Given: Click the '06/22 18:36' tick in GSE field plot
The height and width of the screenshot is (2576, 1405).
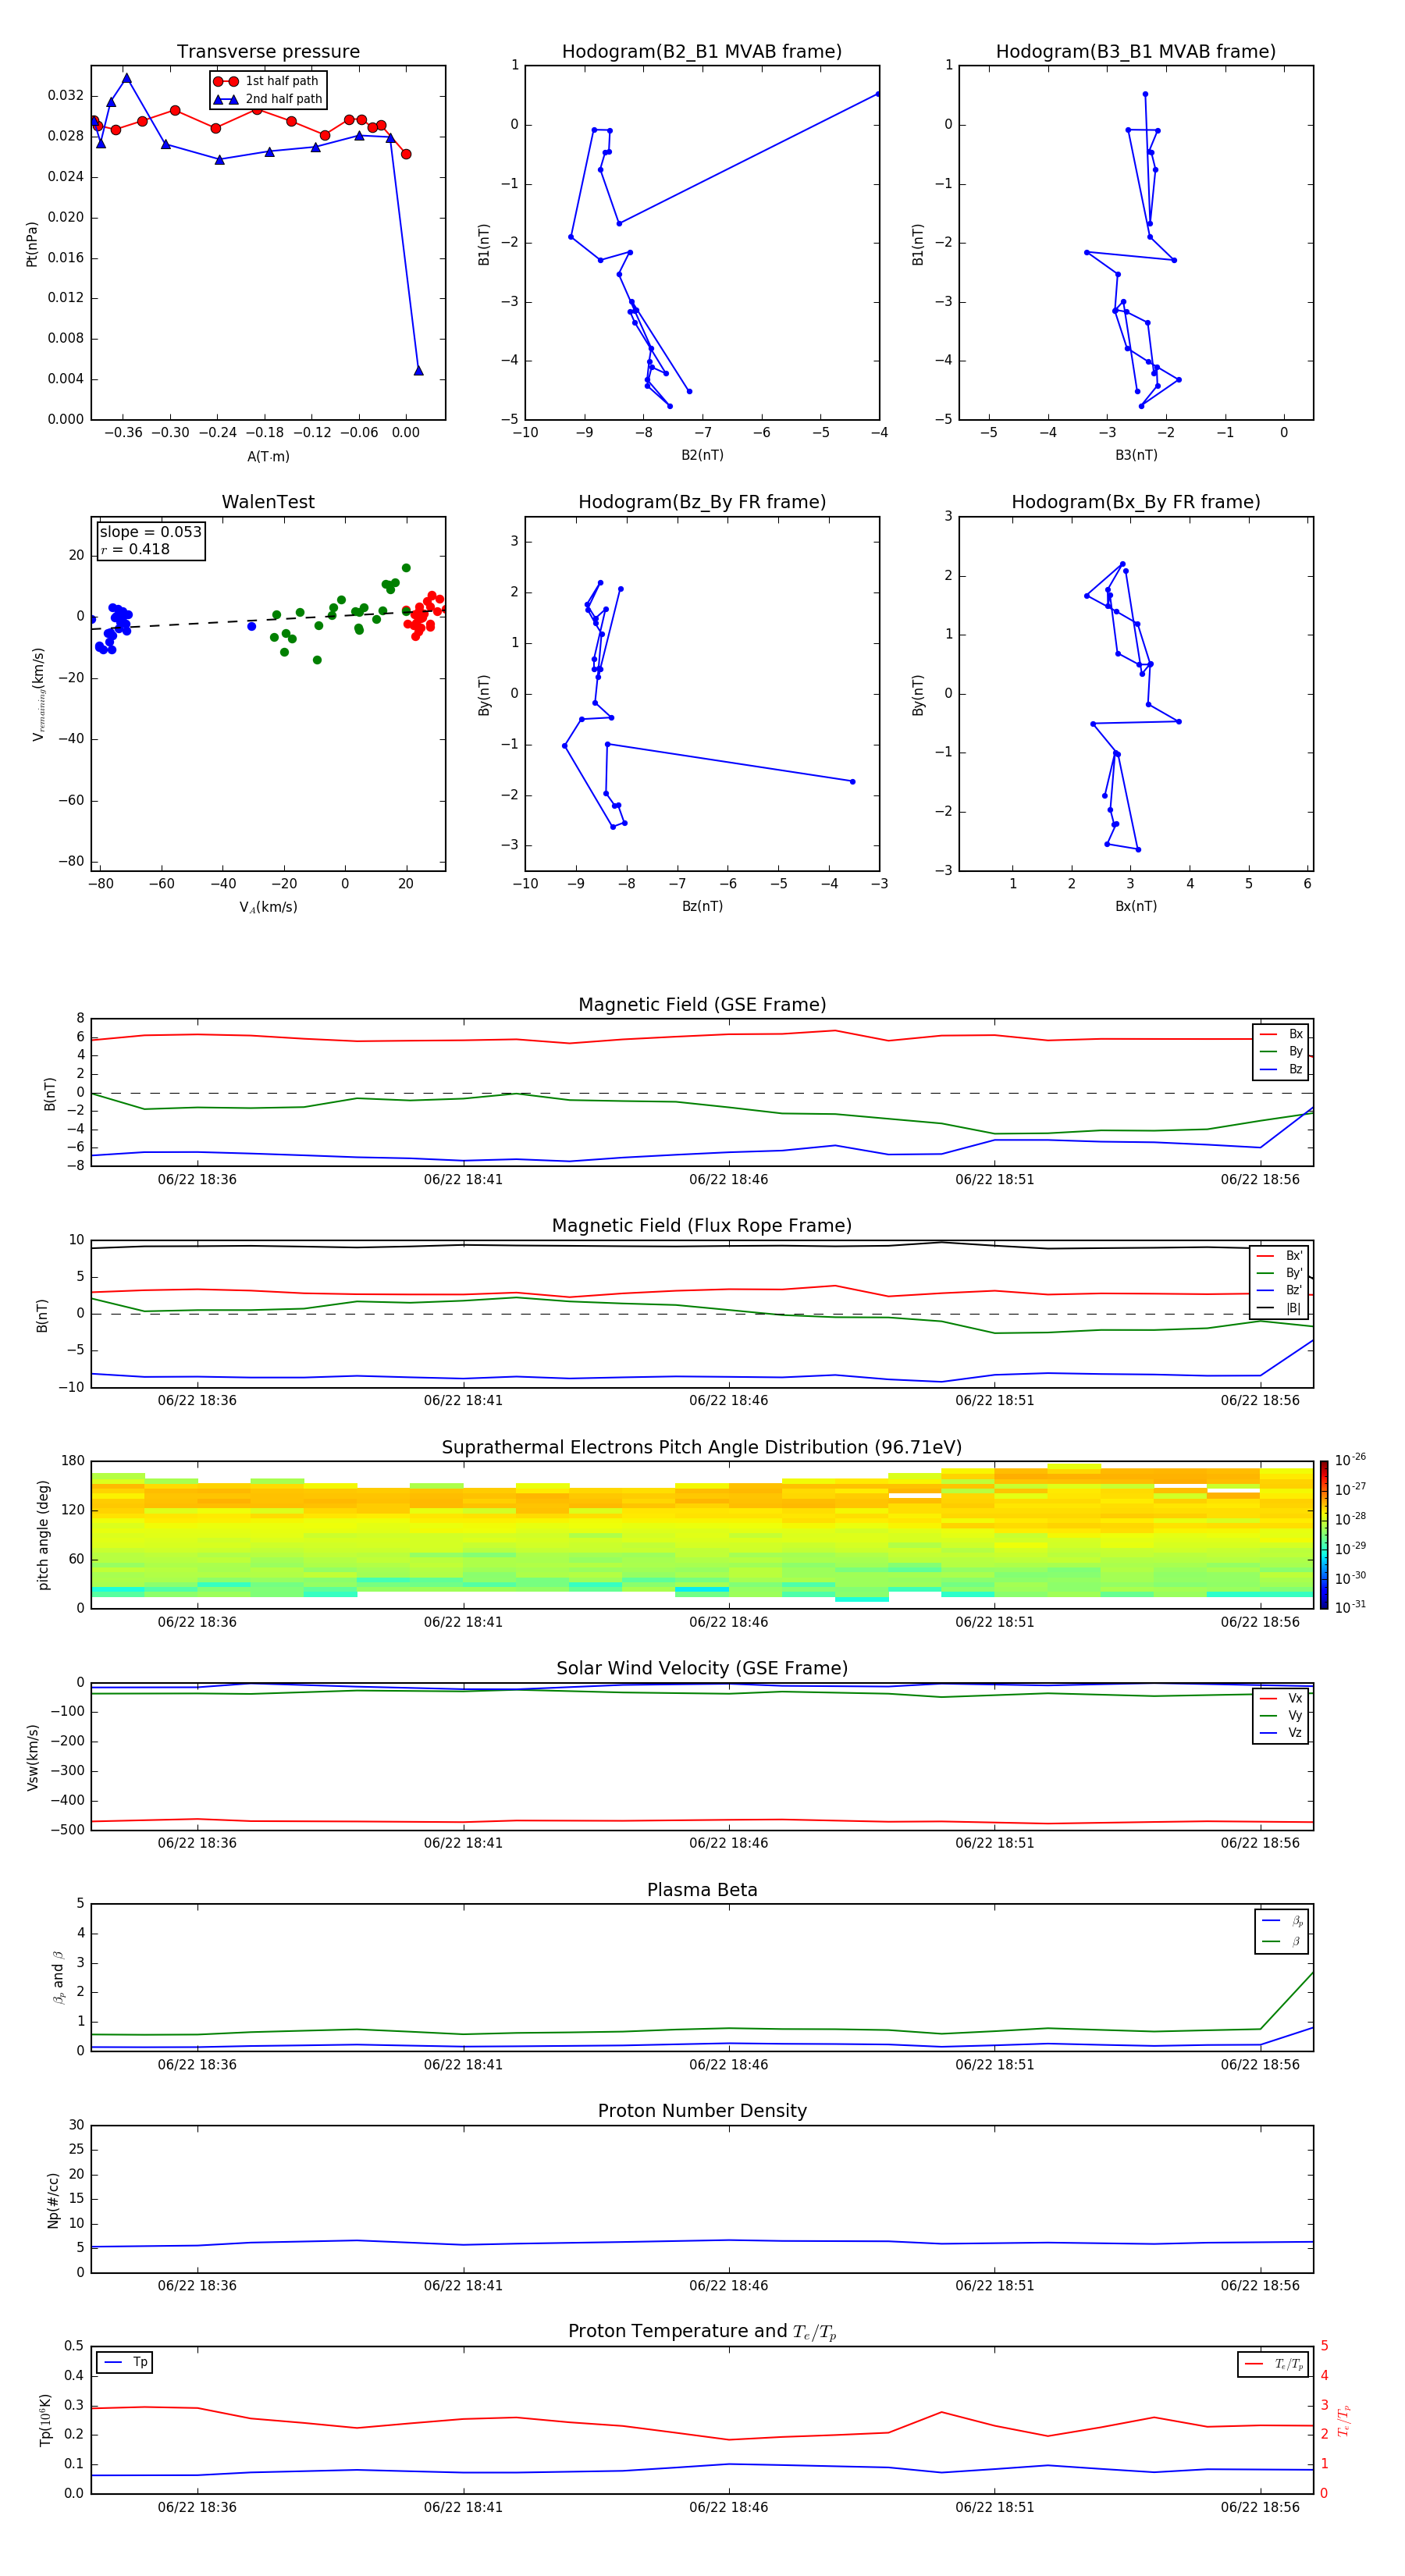Looking at the screenshot, I should coord(197,1180).
